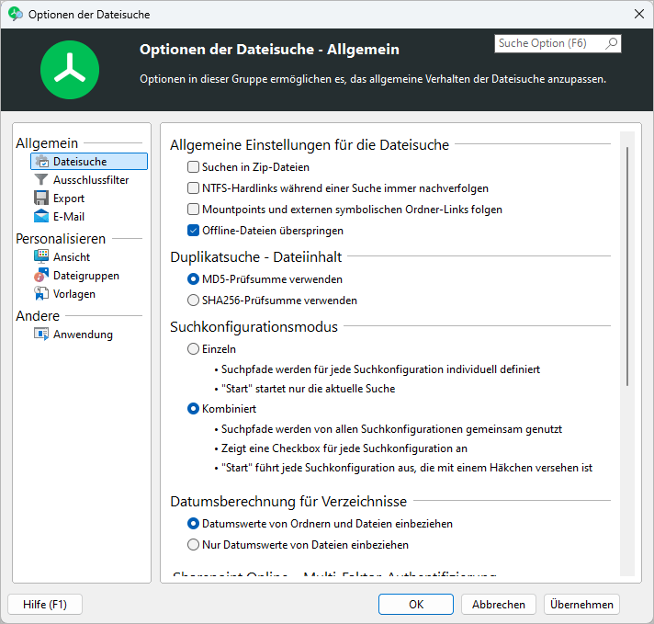The image size is (654, 624).
Task: Click the green TreeSize logo in header
Action: coord(70,70)
